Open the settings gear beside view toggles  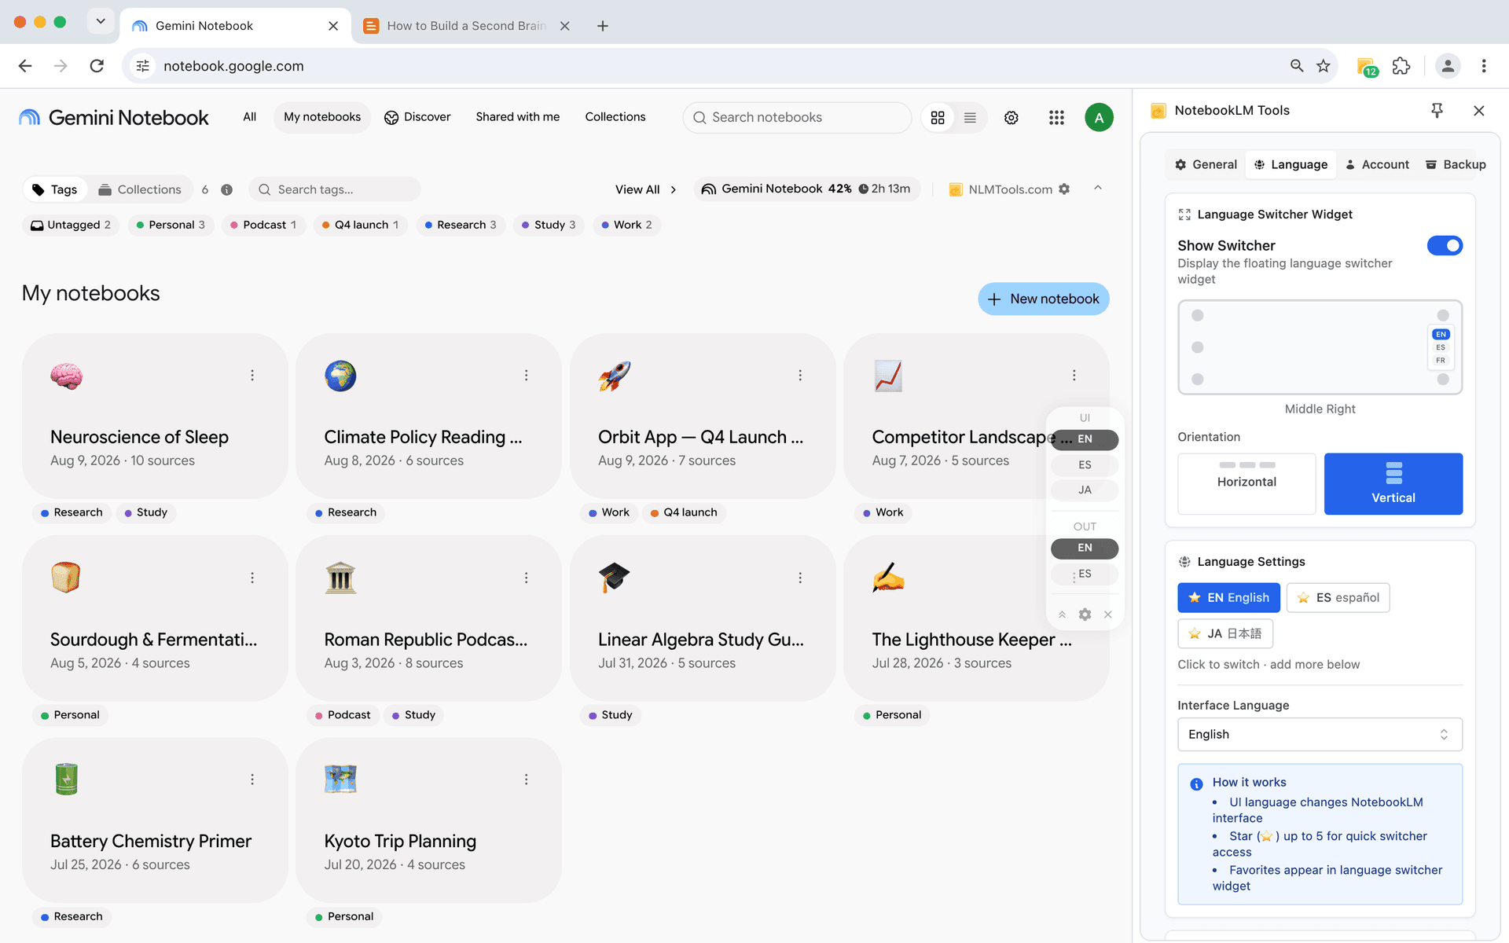(x=1012, y=118)
